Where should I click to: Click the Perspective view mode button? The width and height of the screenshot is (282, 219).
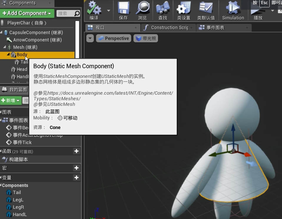tap(114, 39)
